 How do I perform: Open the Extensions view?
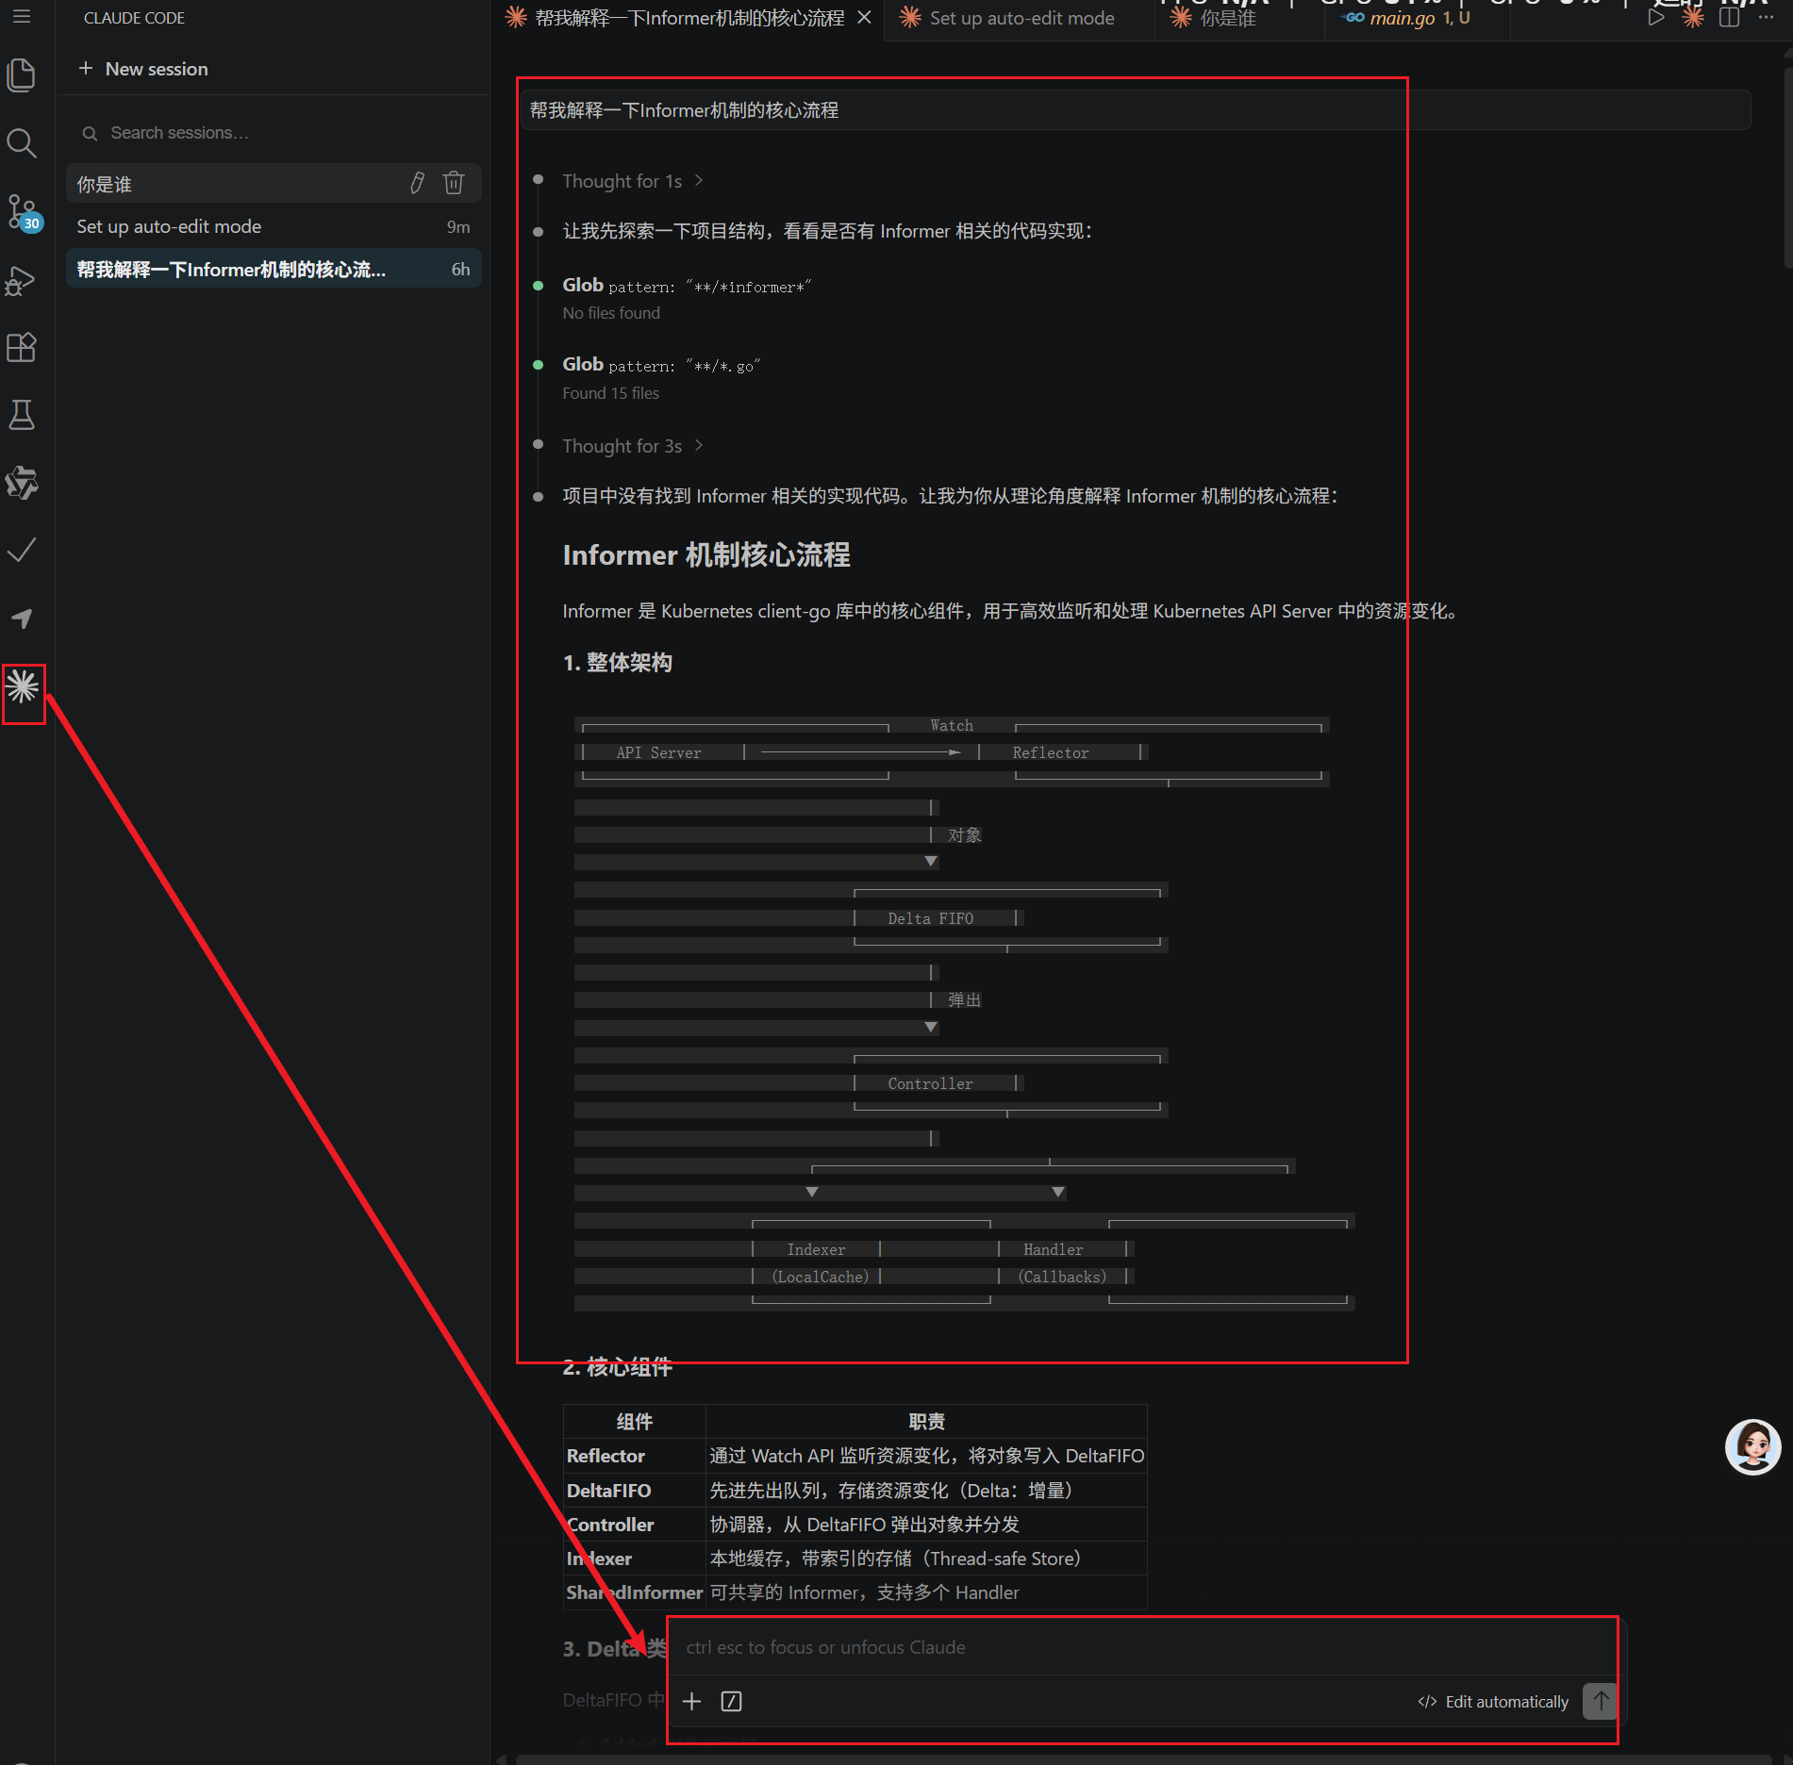pos(22,348)
